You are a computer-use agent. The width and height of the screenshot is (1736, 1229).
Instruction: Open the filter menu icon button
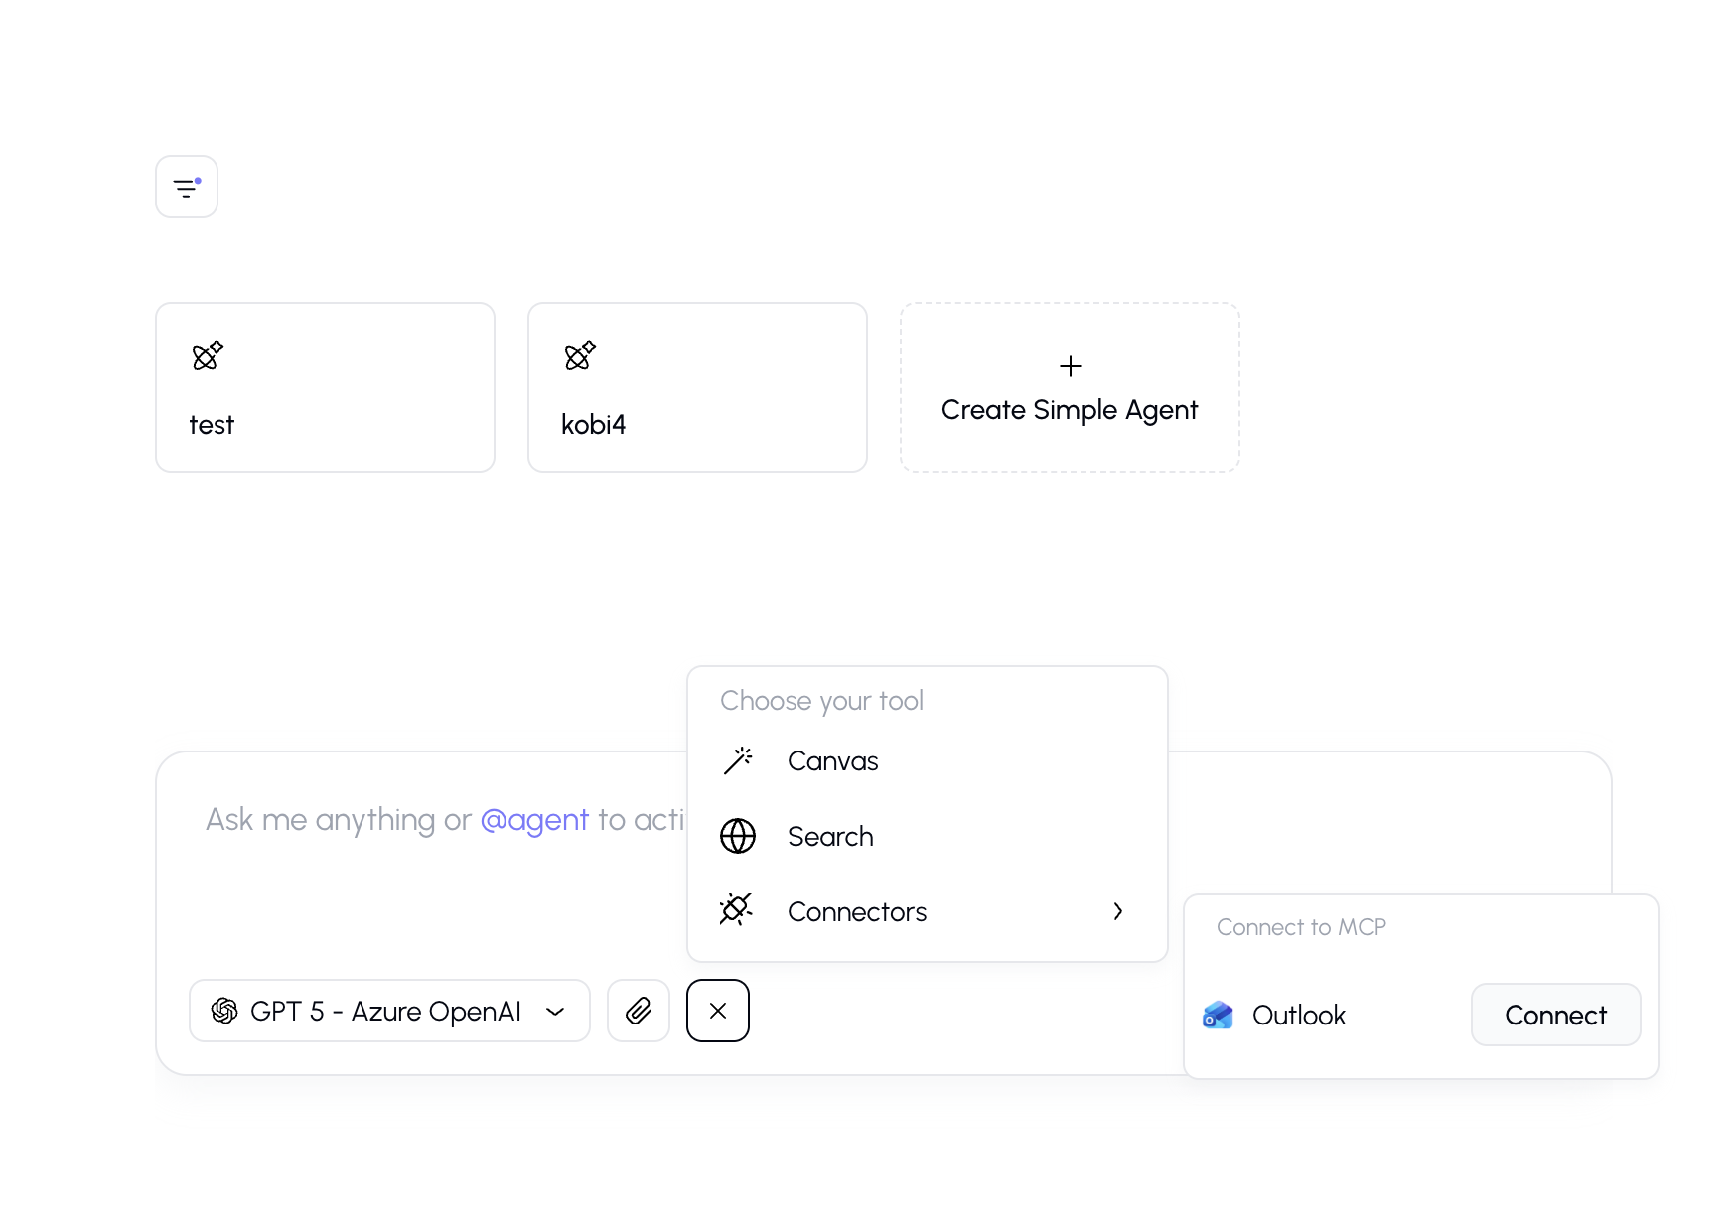tap(187, 187)
